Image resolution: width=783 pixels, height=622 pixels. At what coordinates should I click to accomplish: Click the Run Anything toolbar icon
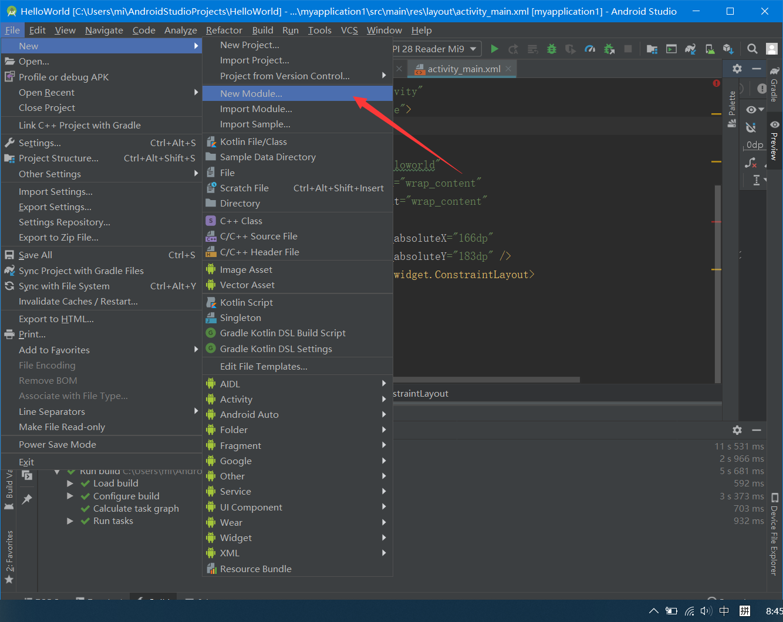click(671, 49)
